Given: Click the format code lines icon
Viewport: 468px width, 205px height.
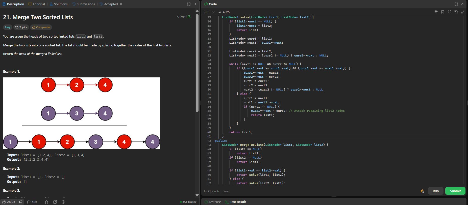Looking at the screenshot, I should pyautogui.click(x=436, y=12).
